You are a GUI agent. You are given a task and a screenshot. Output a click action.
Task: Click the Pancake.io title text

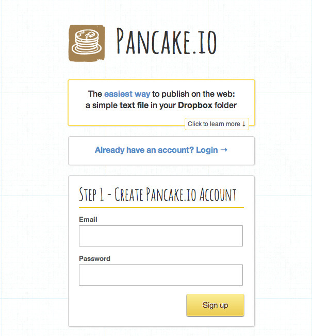click(166, 42)
